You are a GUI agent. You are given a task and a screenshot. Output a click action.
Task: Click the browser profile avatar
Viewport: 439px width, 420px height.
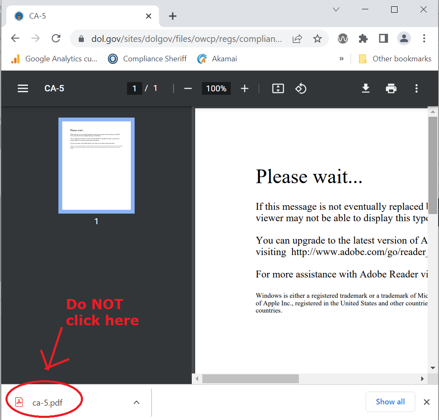pos(404,38)
